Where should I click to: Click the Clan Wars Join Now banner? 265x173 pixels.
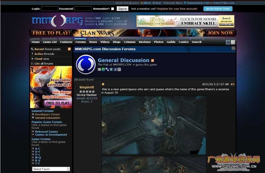tap(133, 33)
